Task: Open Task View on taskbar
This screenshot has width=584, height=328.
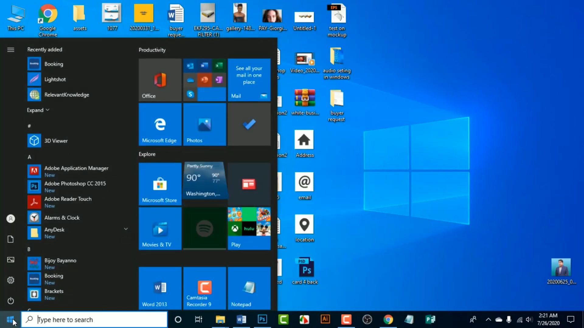Action: (199, 319)
